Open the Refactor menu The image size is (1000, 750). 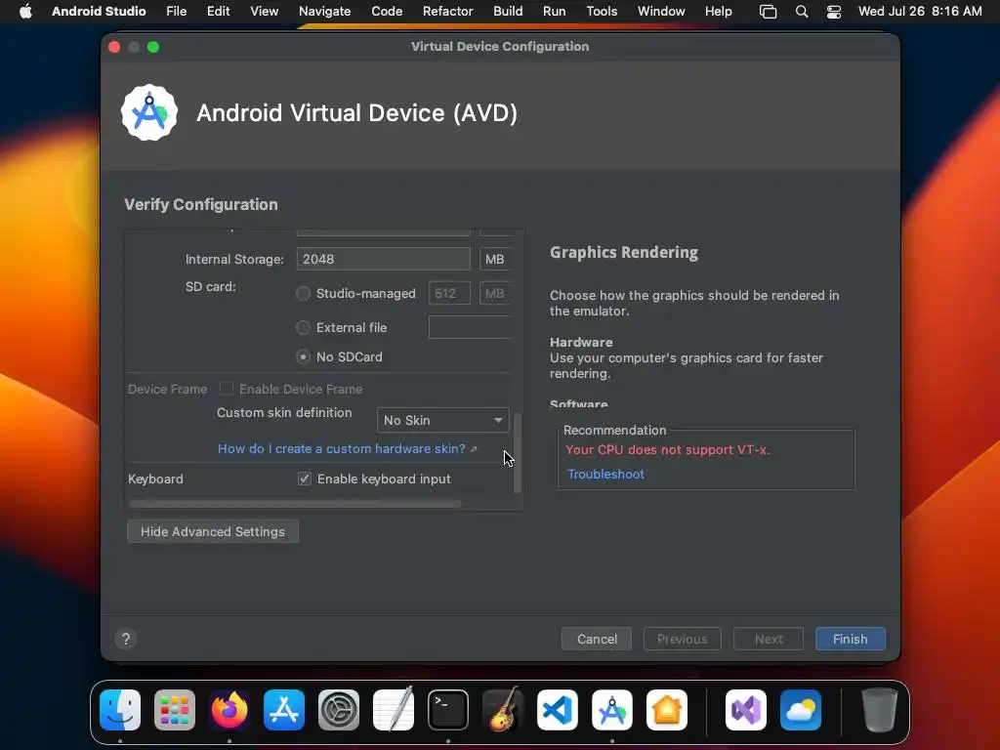point(447,11)
